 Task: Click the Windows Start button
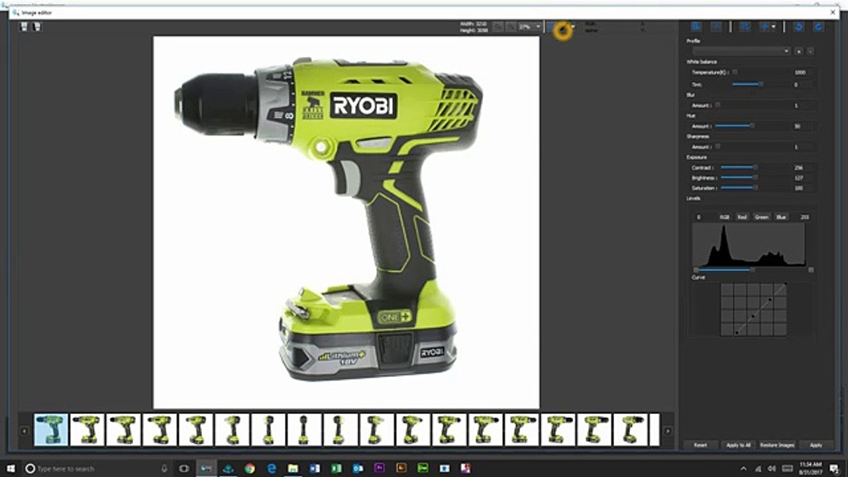[11, 468]
